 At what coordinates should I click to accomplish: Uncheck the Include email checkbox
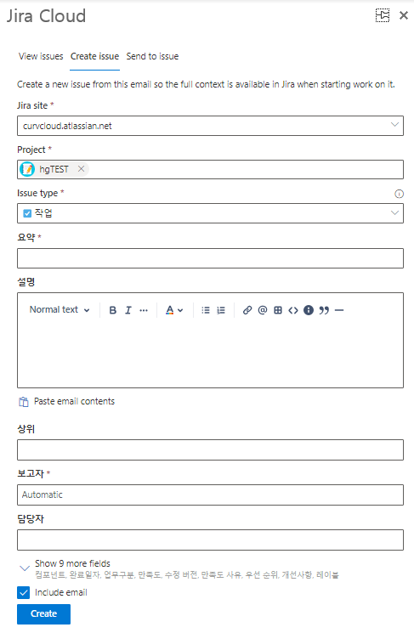point(24,592)
